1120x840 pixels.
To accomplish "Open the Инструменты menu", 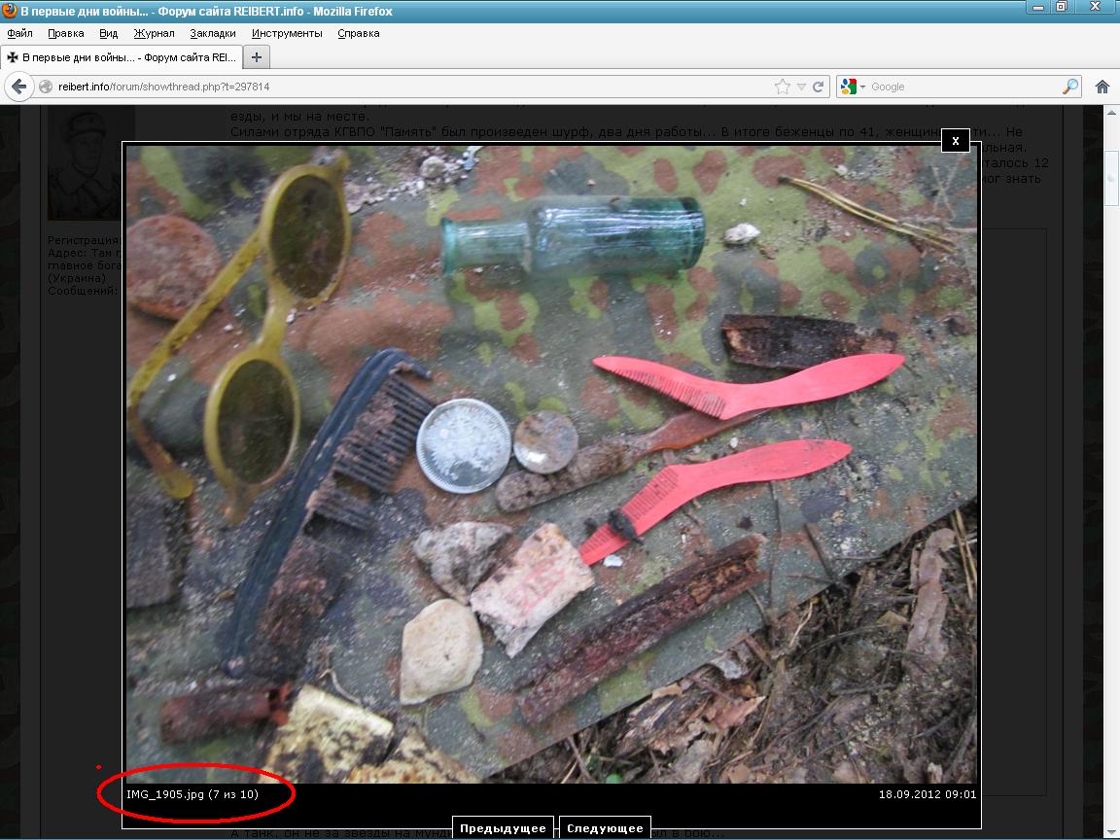I will 287,33.
